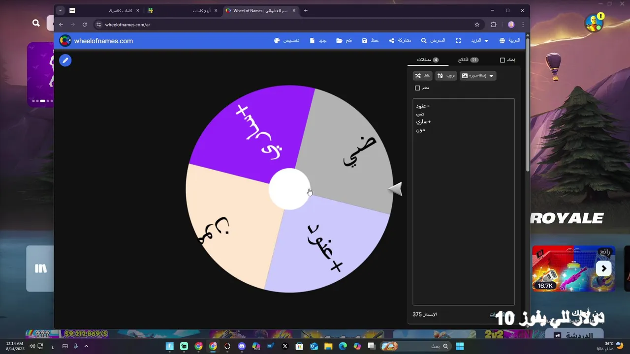Reload the page in Chrome
This screenshot has width=630, height=354.
(85, 25)
